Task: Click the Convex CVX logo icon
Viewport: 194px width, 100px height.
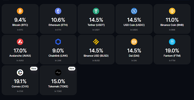Action: [20, 72]
